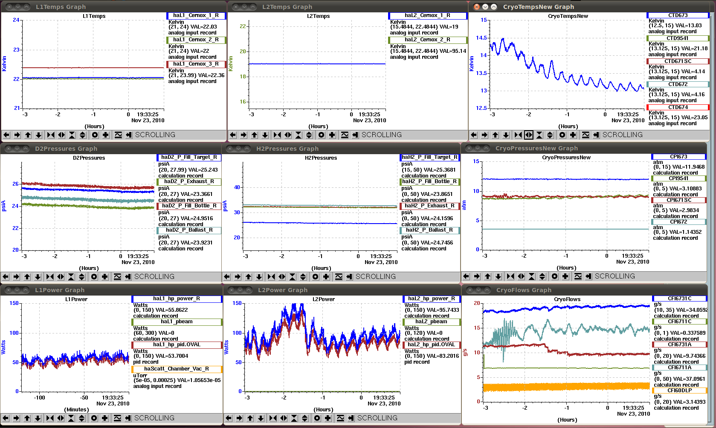716x428 pixels.
Task: Pan left in L1Power Graph toolbar
Action: click(6, 418)
